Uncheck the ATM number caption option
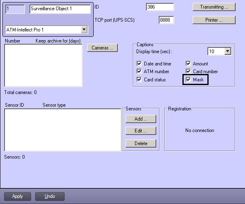Screen dimensions: 245x204 pos(139,72)
